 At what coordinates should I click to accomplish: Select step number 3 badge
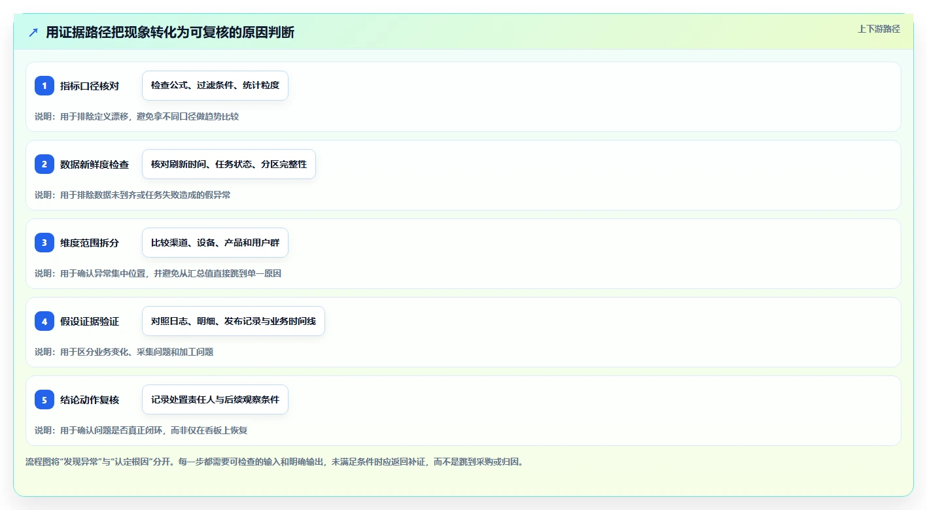(44, 243)
